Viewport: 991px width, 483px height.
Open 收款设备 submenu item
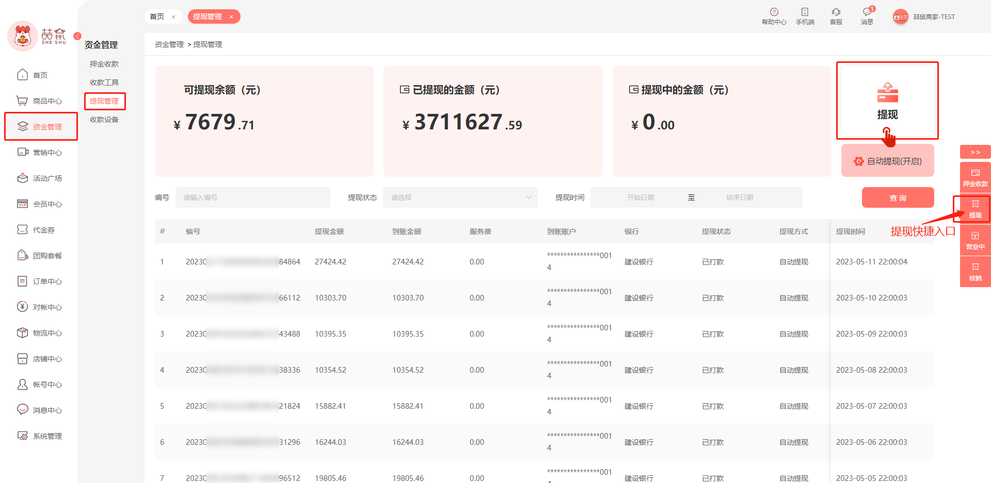click(x=104, y=120)
